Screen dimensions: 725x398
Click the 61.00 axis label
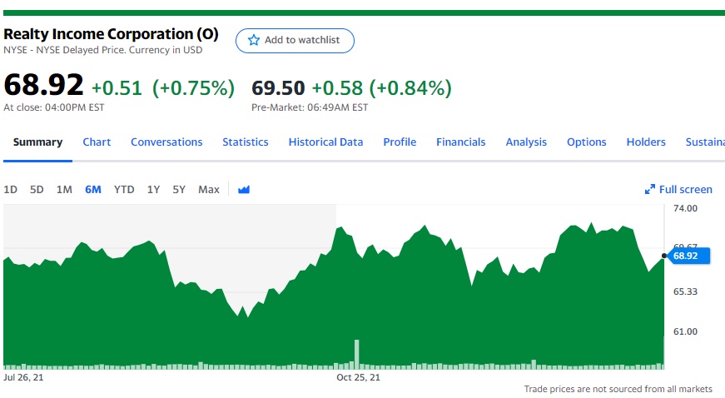[685, 331]
